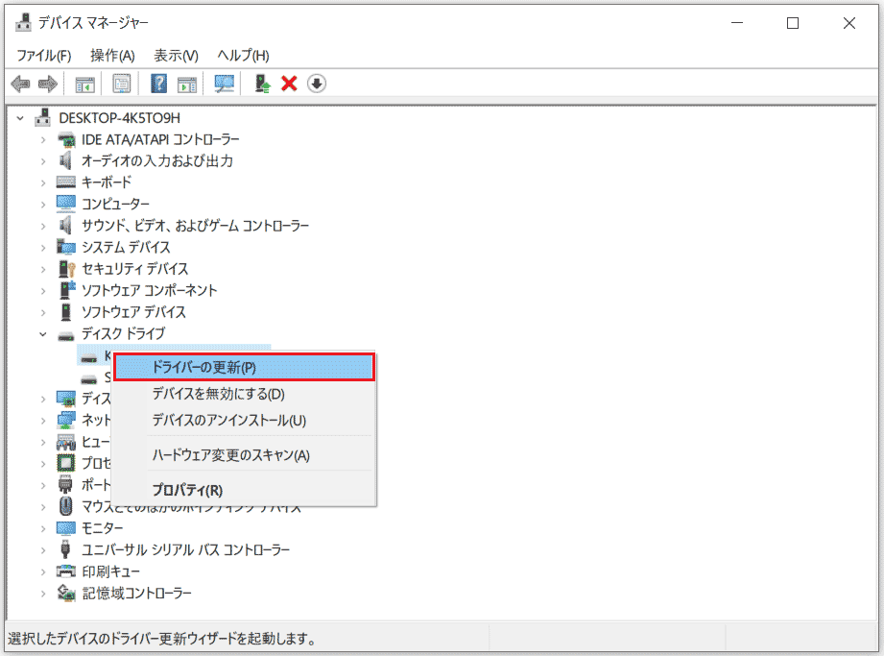Click the 印刷キュー printer icon
The height and width of the screenshot is (656, 884).
coord(66,571)
